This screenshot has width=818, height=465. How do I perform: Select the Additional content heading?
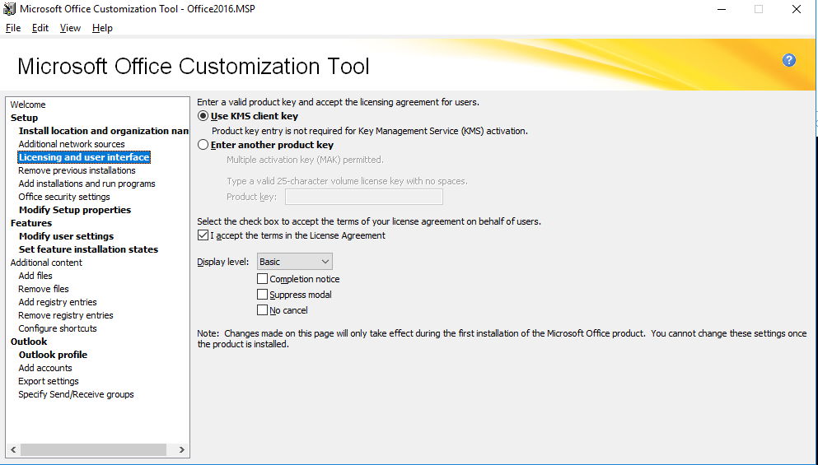(46, 263)
